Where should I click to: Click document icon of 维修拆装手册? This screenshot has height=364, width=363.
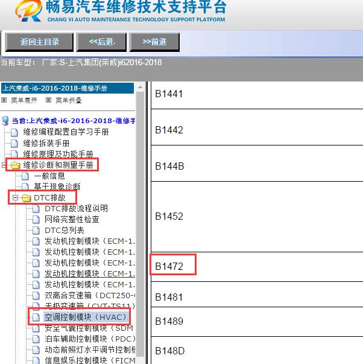tap(14, 143)
